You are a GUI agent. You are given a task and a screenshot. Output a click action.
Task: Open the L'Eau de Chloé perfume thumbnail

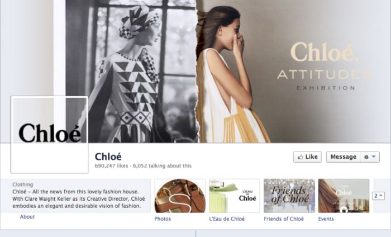[x=235, y=196]
